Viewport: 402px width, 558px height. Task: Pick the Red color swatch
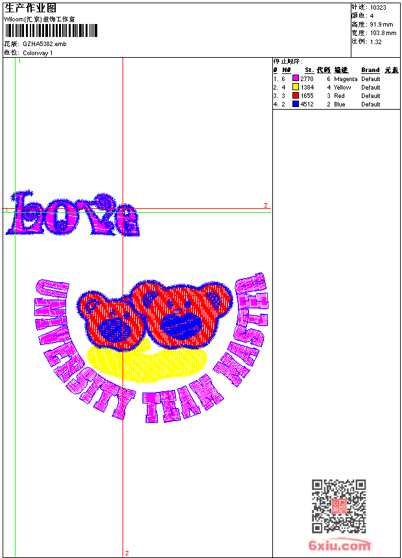pyautogui.click(x=296, y=95)
